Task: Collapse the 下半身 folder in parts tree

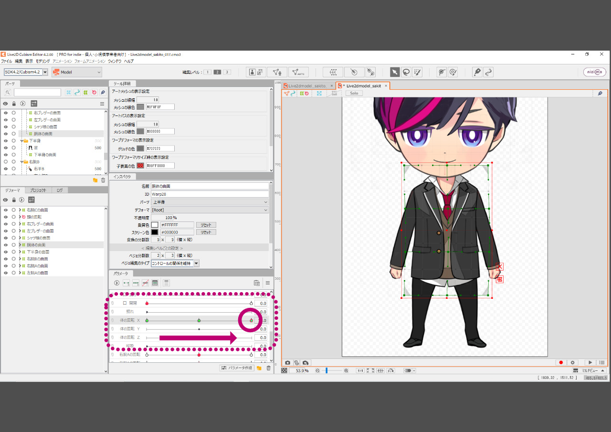Action: coord(21,141)
